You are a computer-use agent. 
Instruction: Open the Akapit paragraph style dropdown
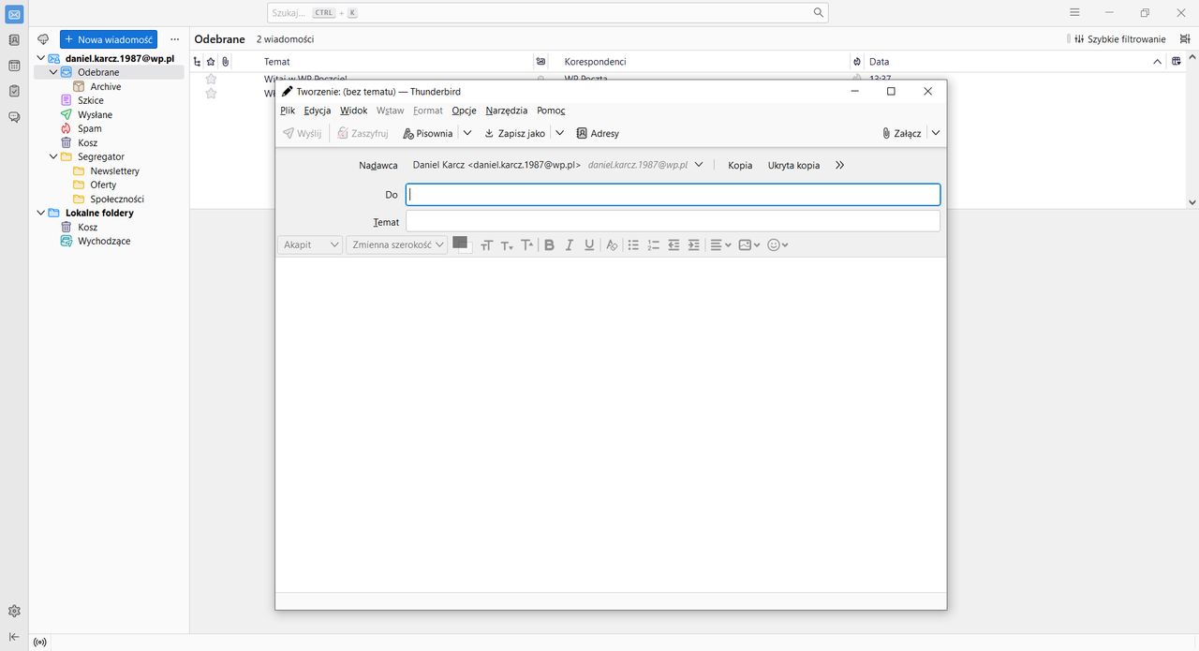[311, 244]
